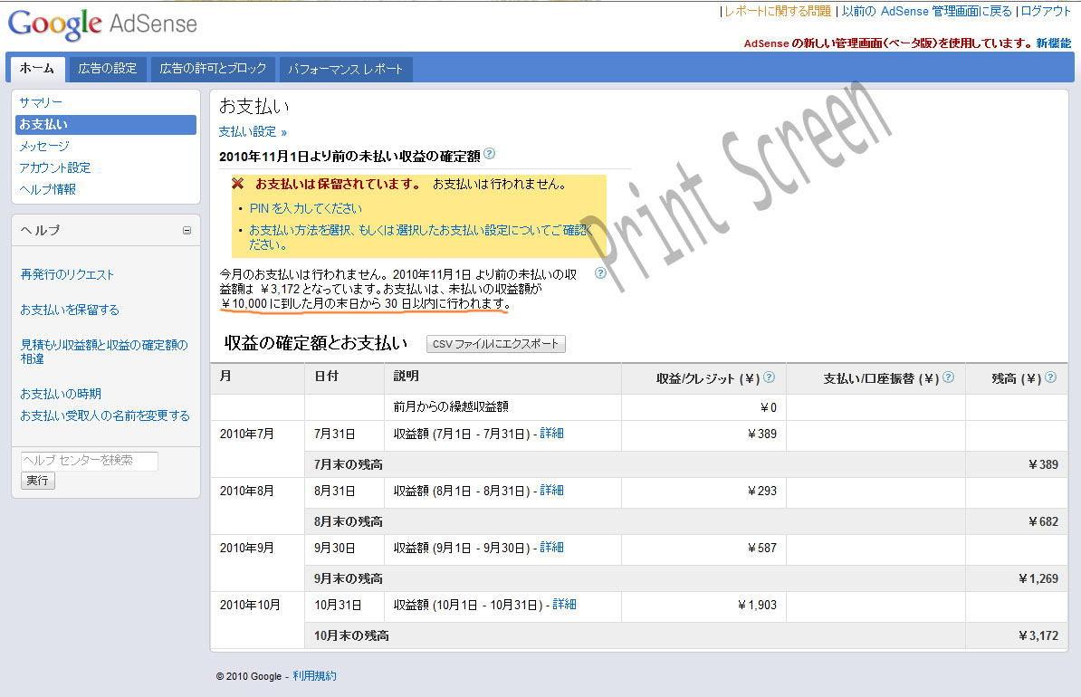Select 8月末の残高 row label
Screen dimensions: 1081x697
pyautogui.click(x=349, y=522)
